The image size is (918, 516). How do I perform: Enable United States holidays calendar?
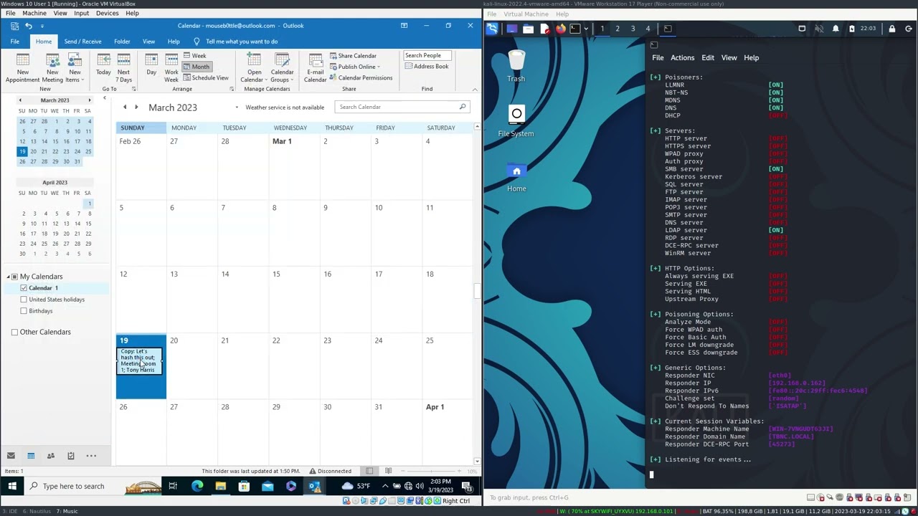pos(24,300)
